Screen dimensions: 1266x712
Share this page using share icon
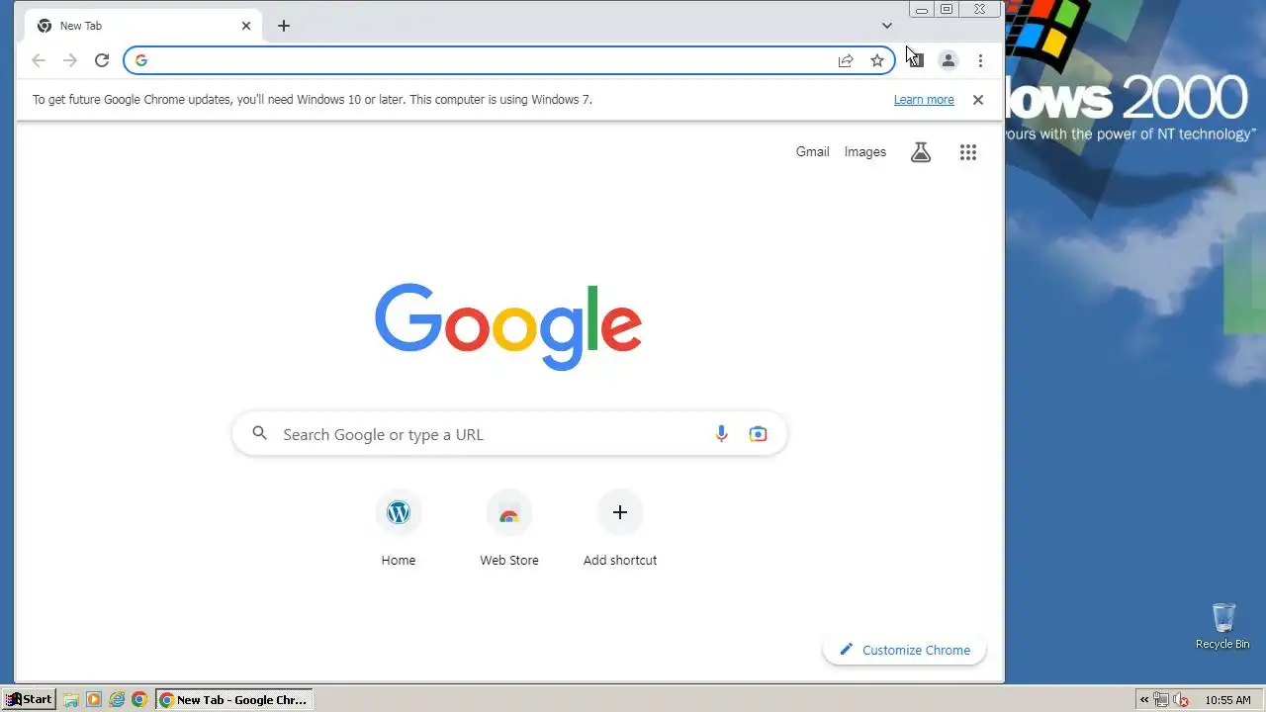click(x=846, y=60)
